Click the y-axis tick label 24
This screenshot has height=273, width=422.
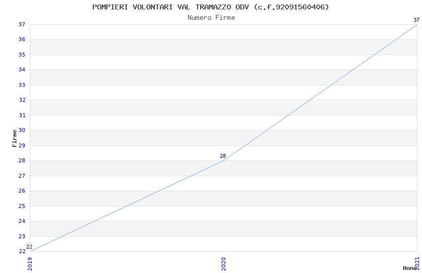tap(22, 221)
